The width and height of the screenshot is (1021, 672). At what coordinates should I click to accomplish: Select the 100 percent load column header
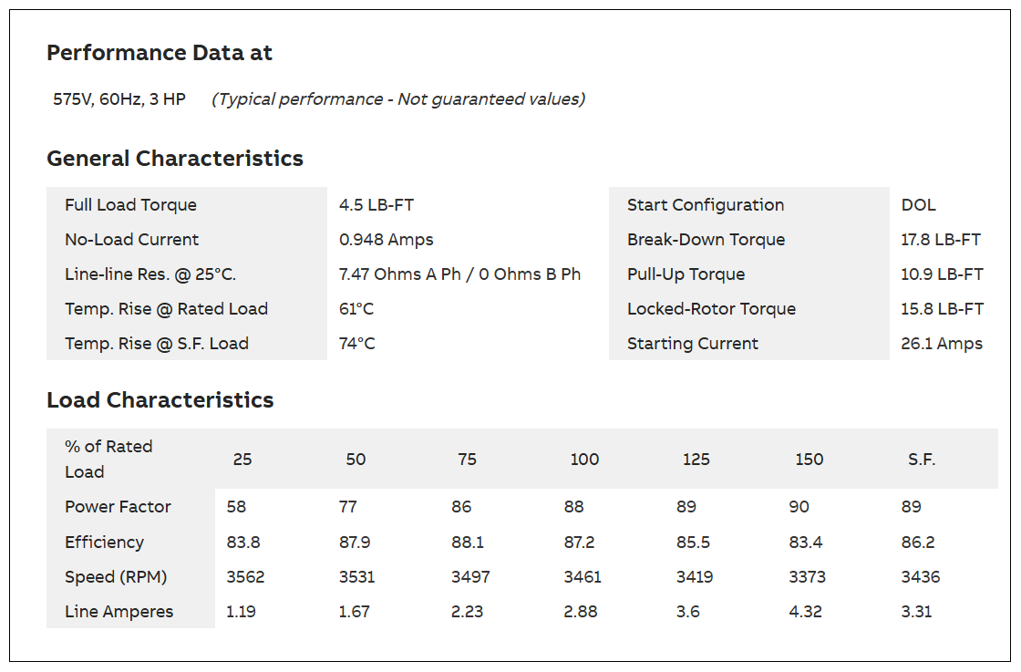(x=584, y=459)
